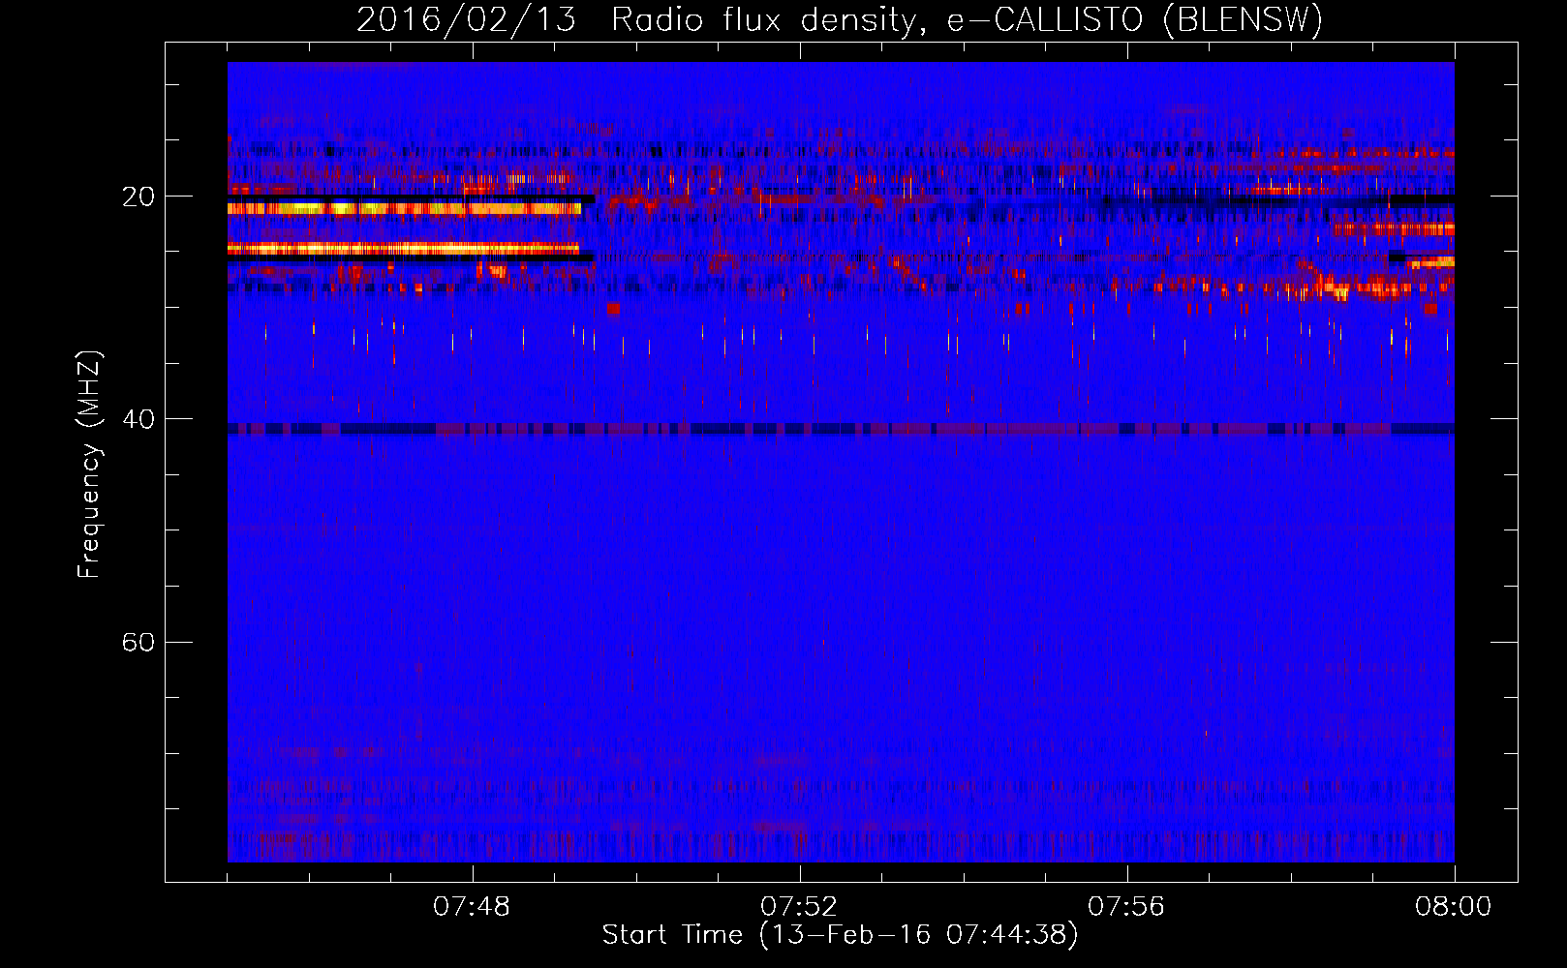Viewport: 1567px width, 968px height.
Task: Click the plot title '2016/02/13 Radio flux density'
Action: click(635, 20)
